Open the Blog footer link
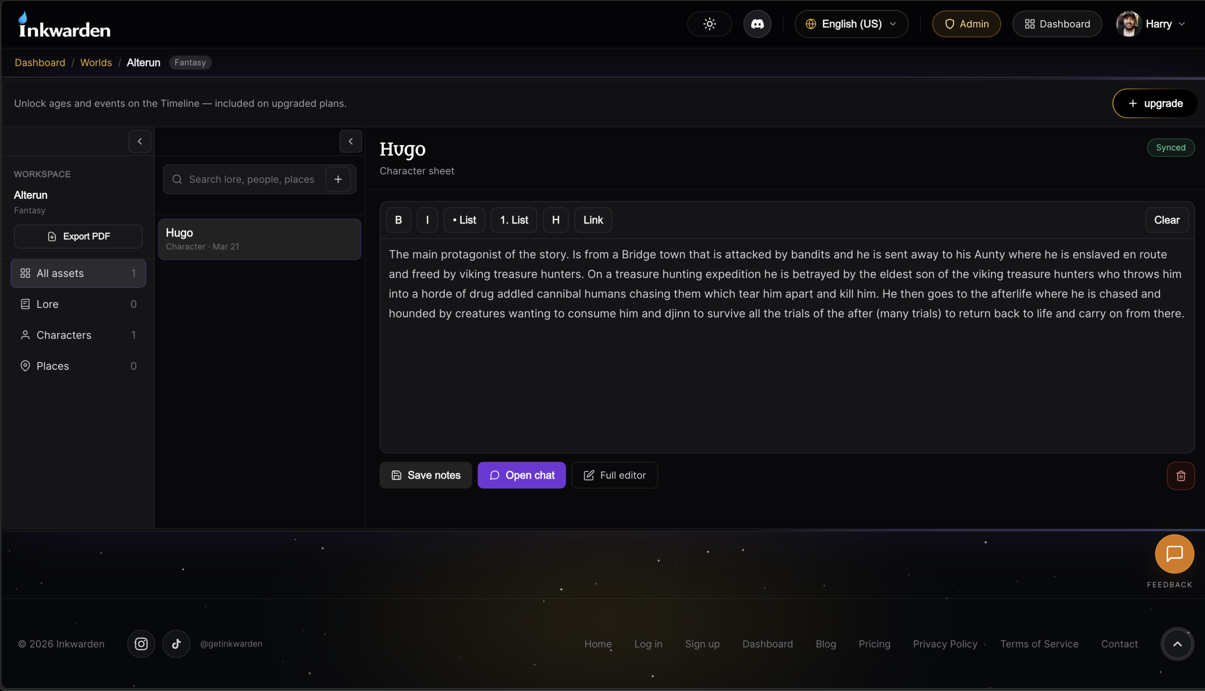The height and width of the screenshot is (691, 1205). coord(825,644)
